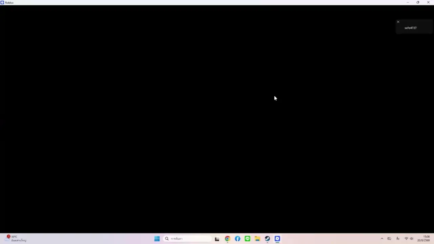Click the safe4727 username label

click(410, 28)
